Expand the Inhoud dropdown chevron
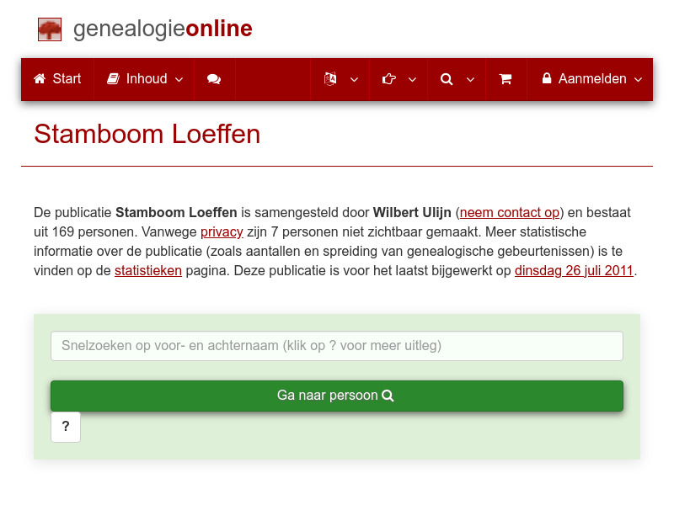674x505 pixels. pos(179,79)
